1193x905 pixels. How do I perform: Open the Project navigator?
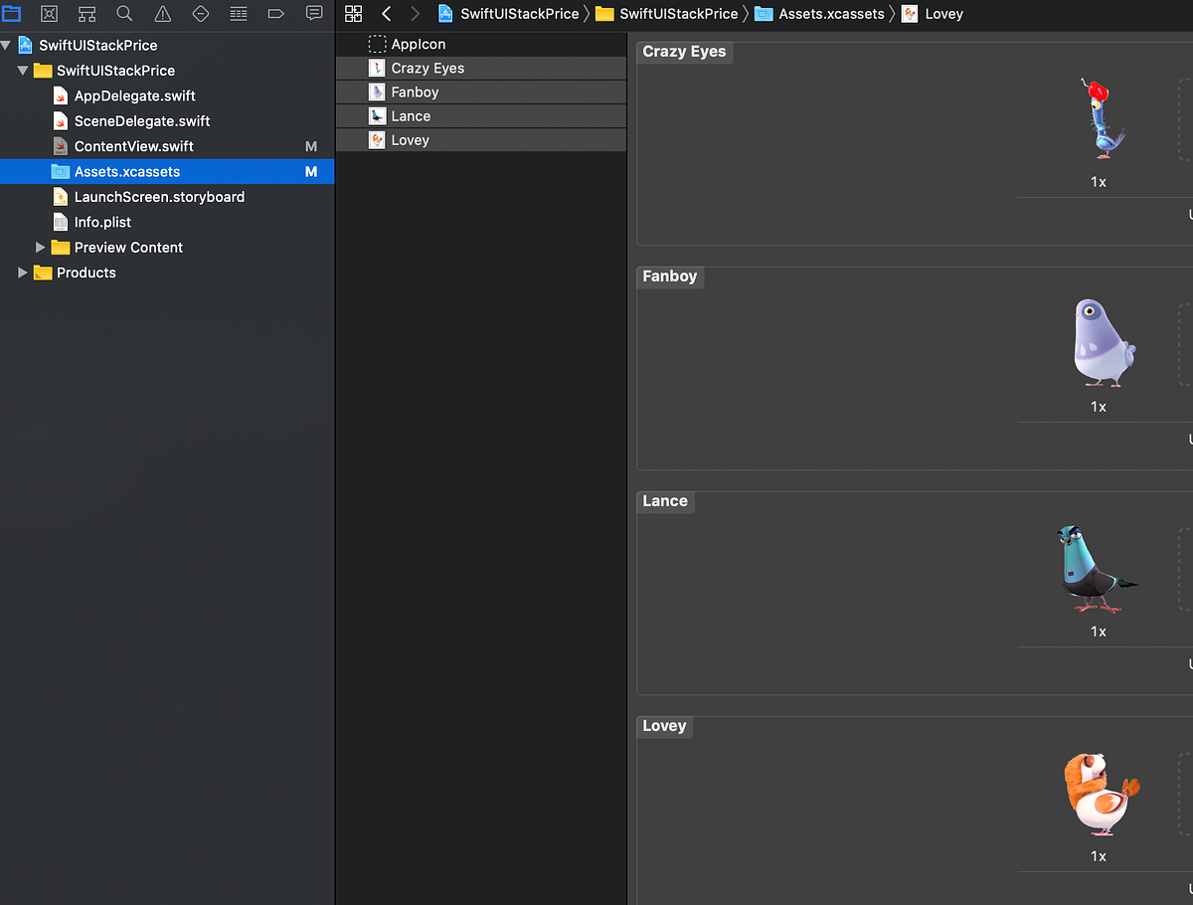pos(12,13)
